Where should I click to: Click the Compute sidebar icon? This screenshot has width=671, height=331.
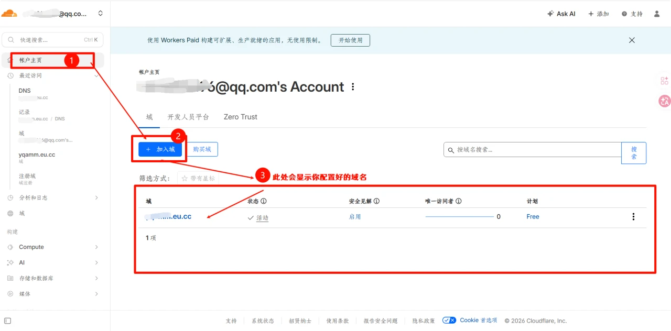(x=10, y=247)
